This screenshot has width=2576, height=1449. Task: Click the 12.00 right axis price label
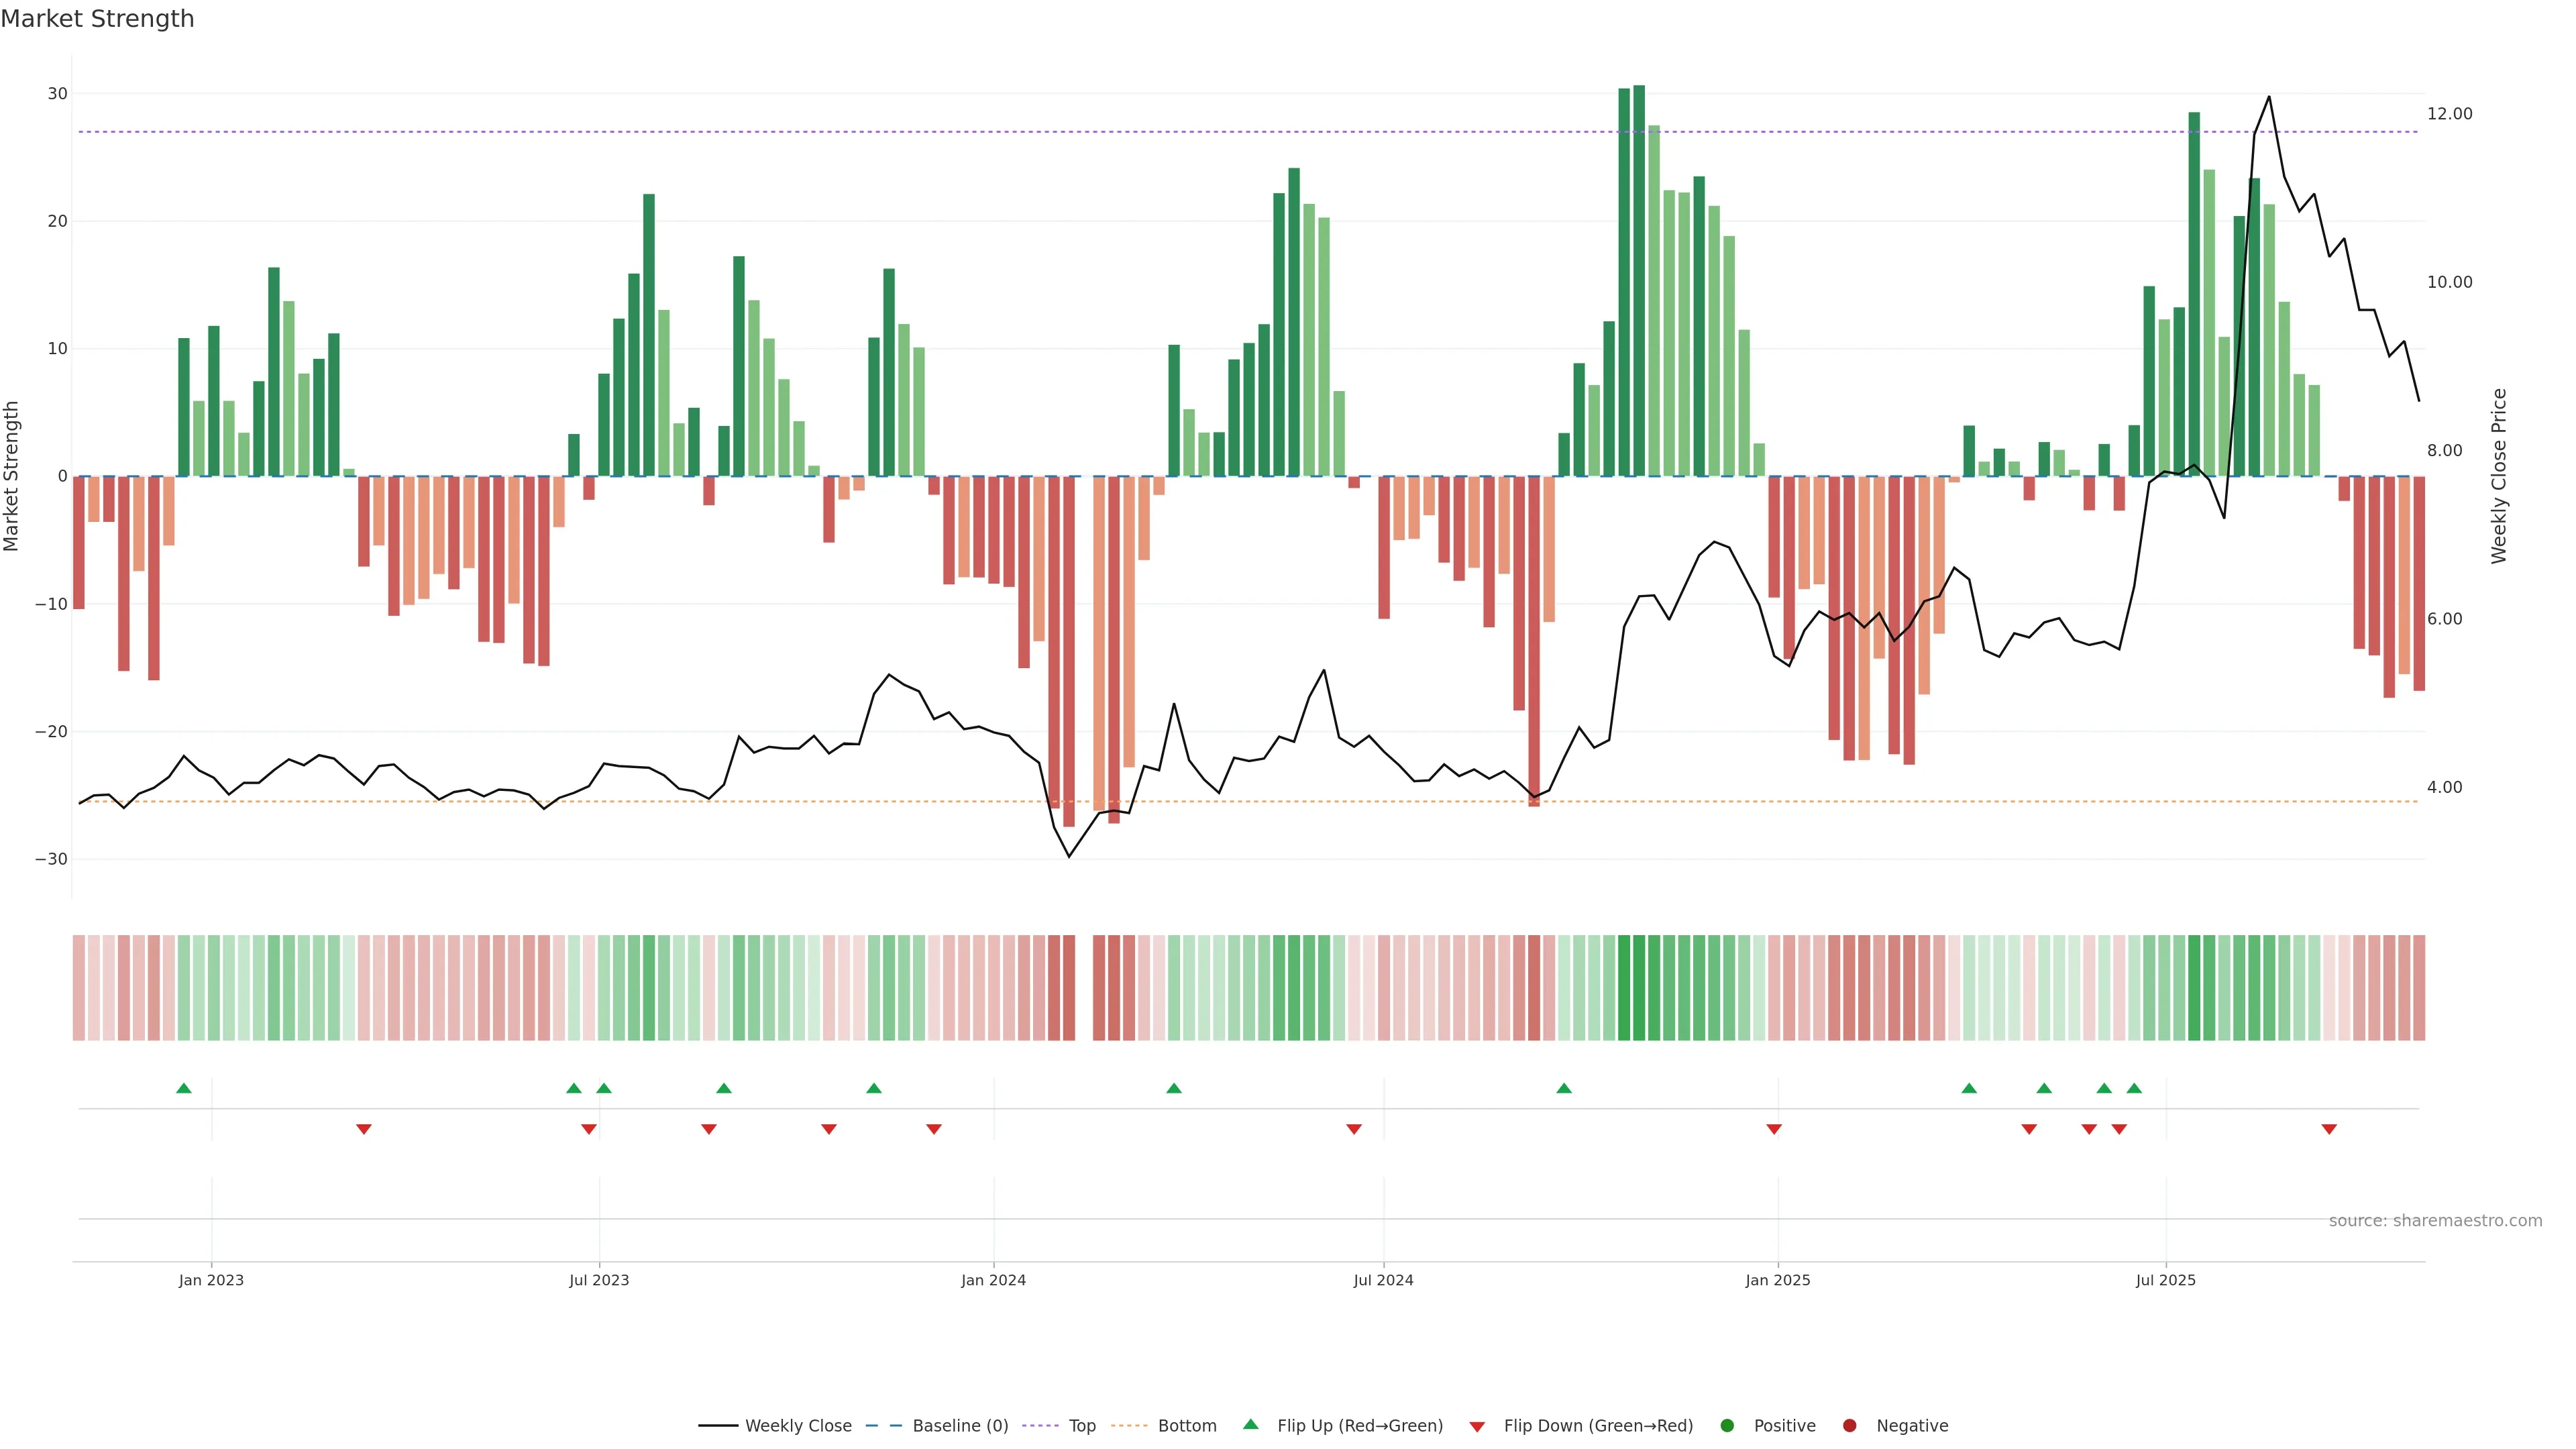click(2449, 114)
